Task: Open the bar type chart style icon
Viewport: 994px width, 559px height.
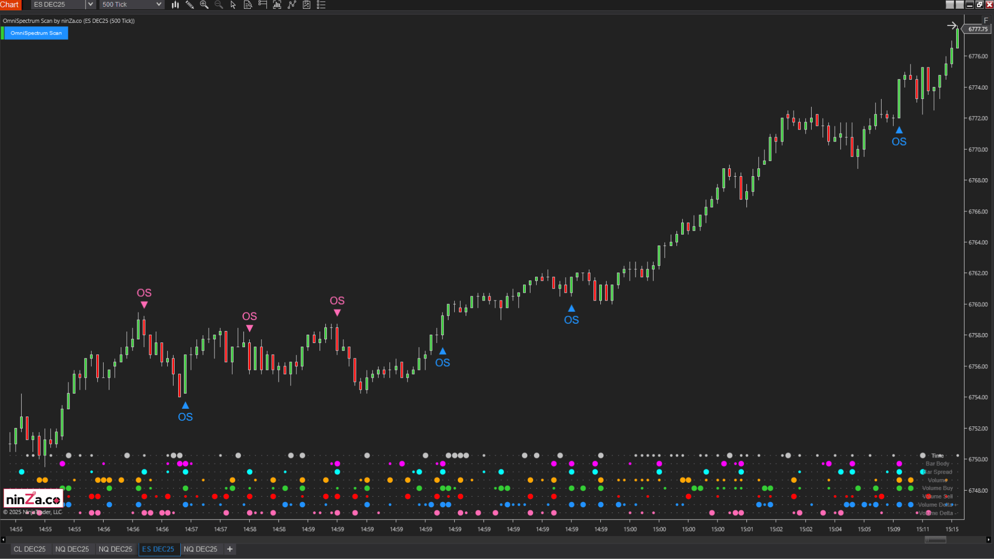Action: click(175, 5)
